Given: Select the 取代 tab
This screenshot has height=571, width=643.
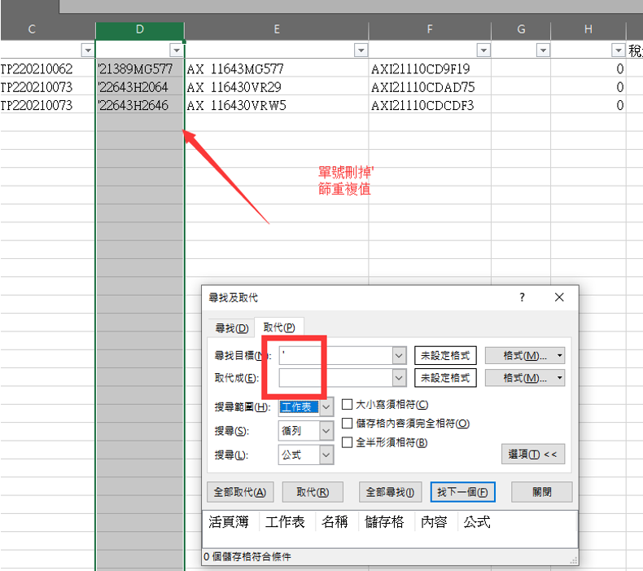Looking at the screenshot, I should [x=279, y=327].
